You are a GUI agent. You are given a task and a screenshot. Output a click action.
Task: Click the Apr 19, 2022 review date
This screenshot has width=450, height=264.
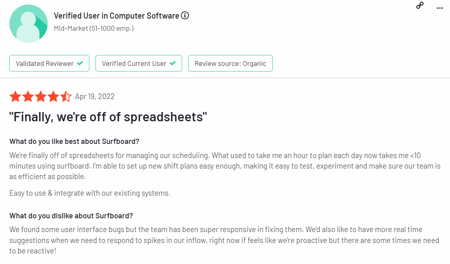coord(95,96)
